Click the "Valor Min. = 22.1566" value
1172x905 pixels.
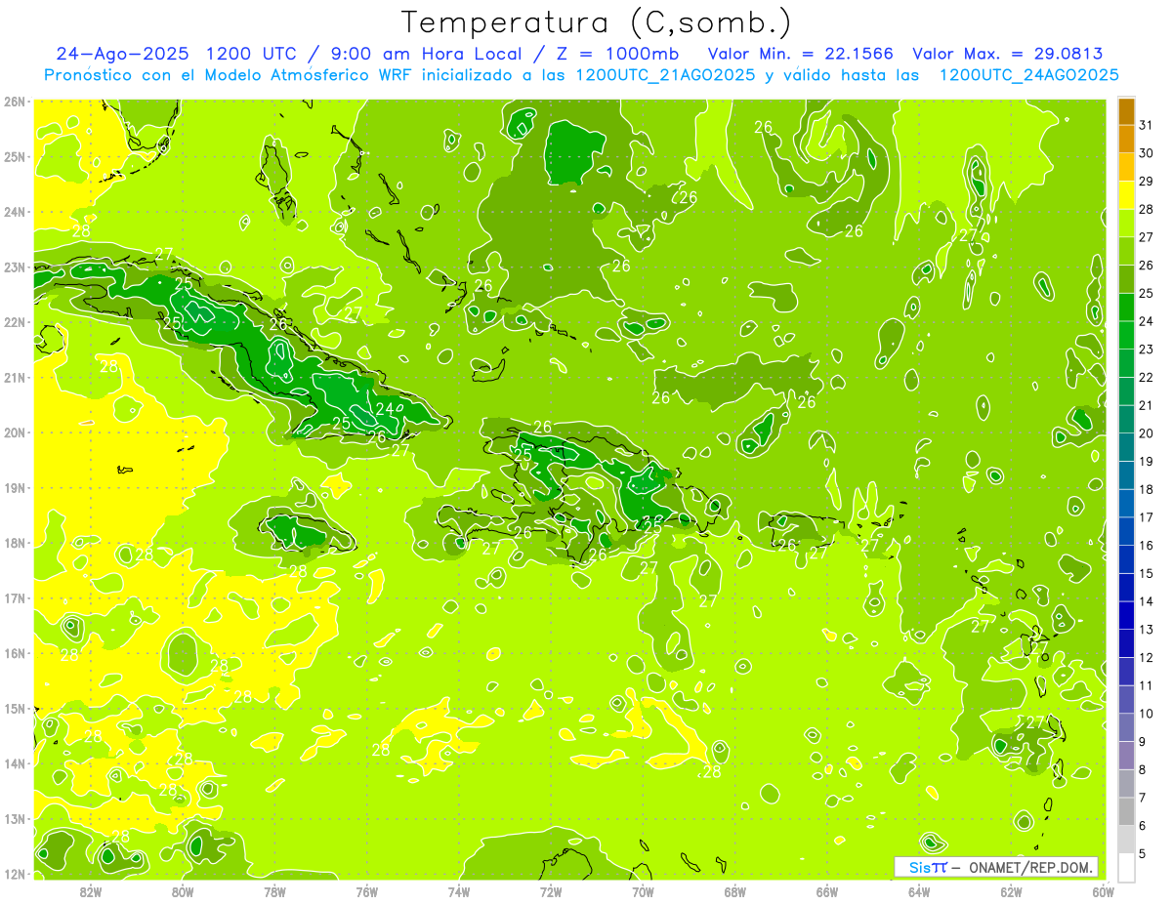(801, 54)
